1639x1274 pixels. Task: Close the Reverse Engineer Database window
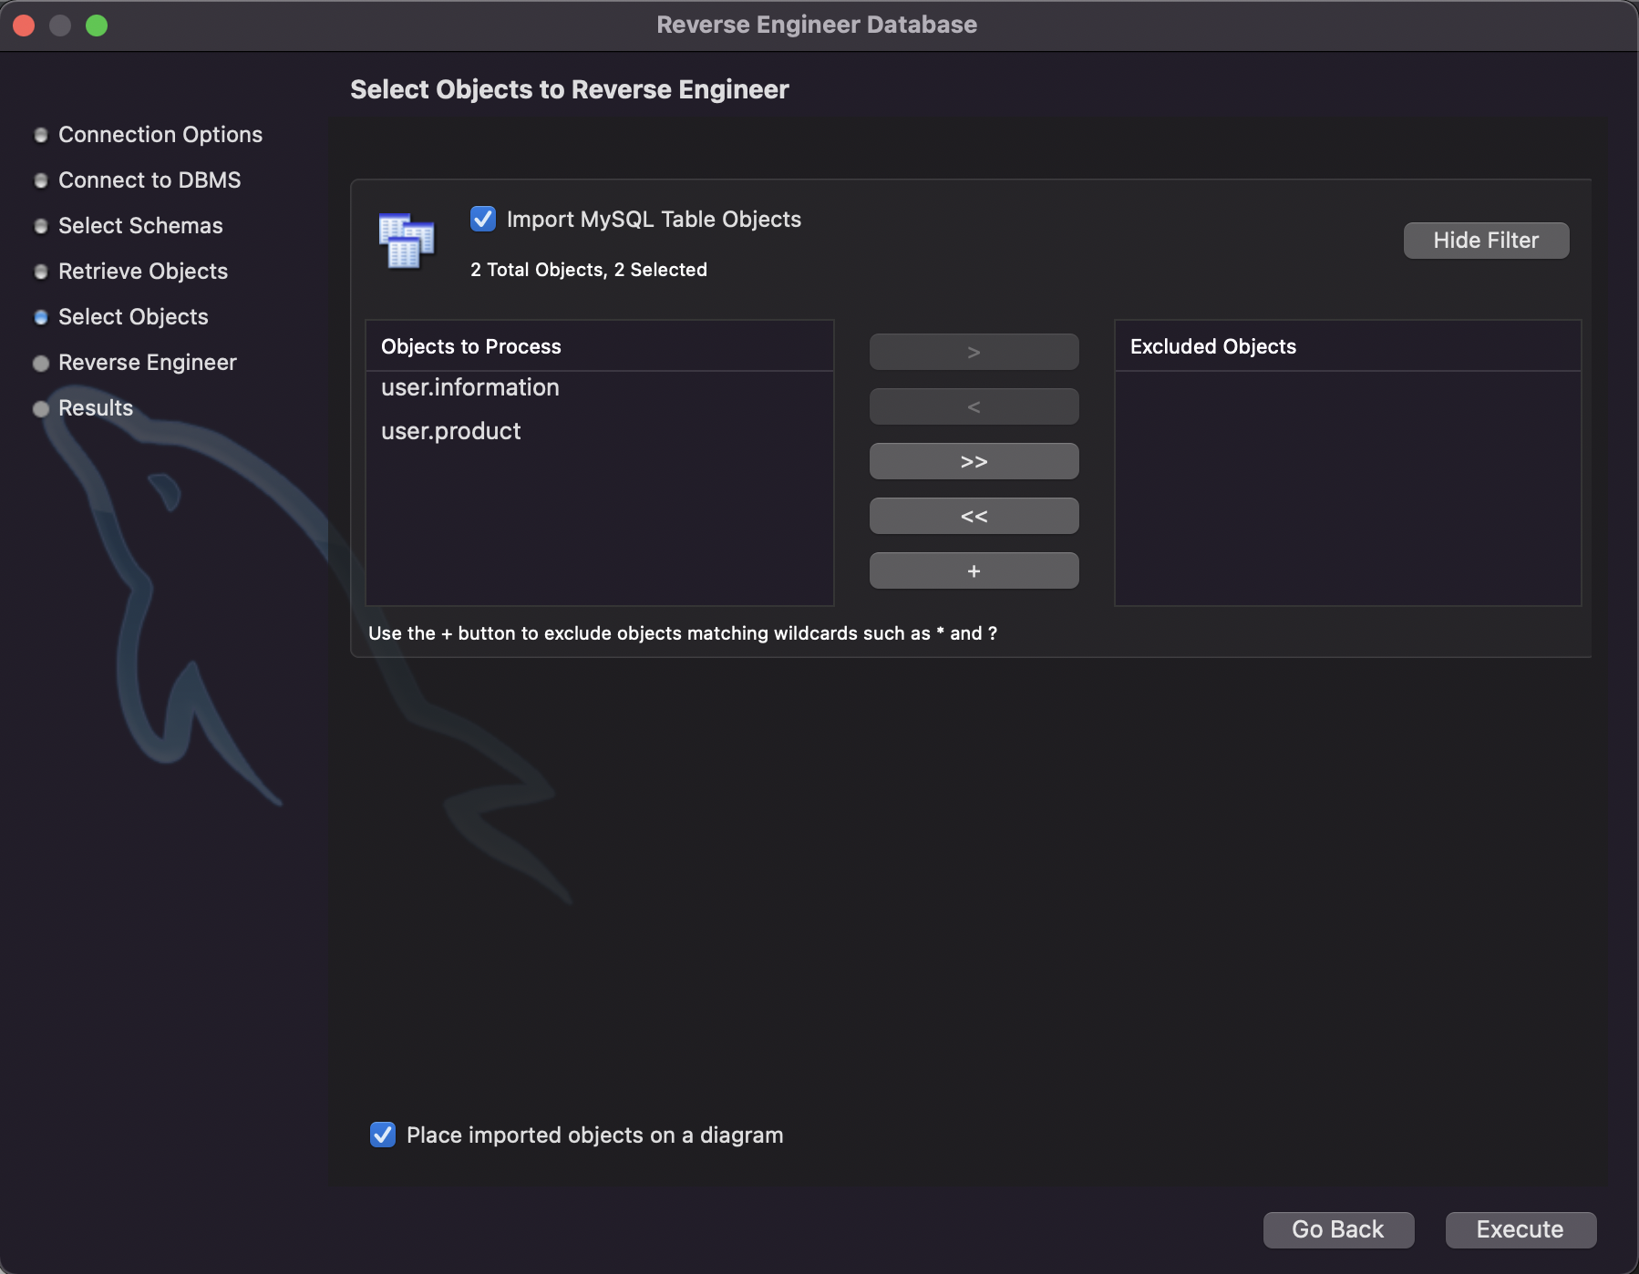[25, 26]
